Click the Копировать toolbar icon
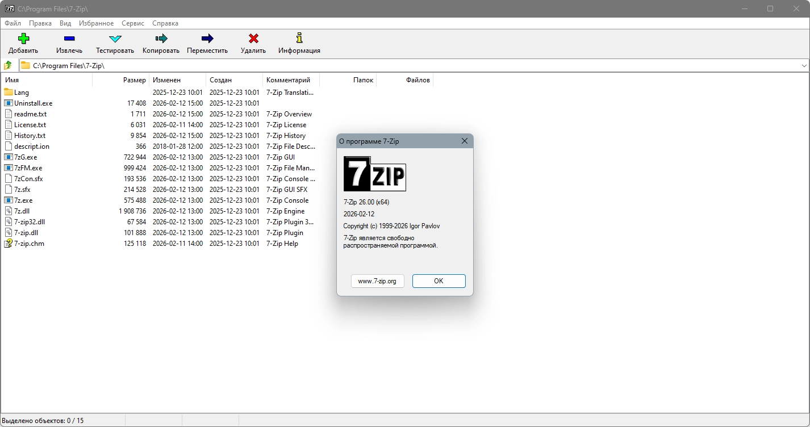810x427 pixels. (x=161, y=39)
